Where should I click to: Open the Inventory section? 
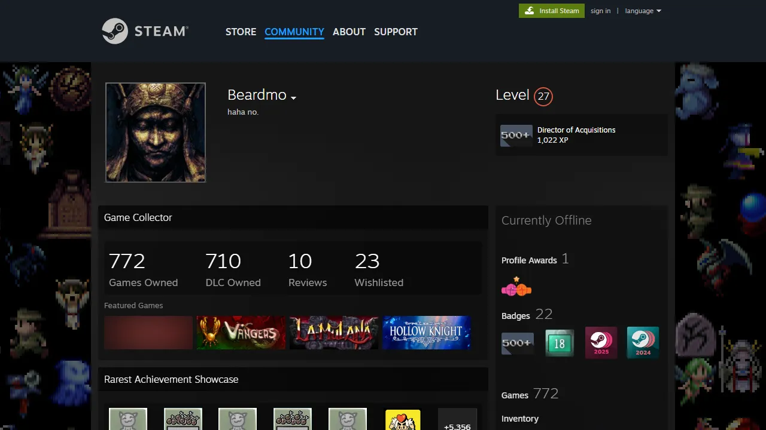519,419
